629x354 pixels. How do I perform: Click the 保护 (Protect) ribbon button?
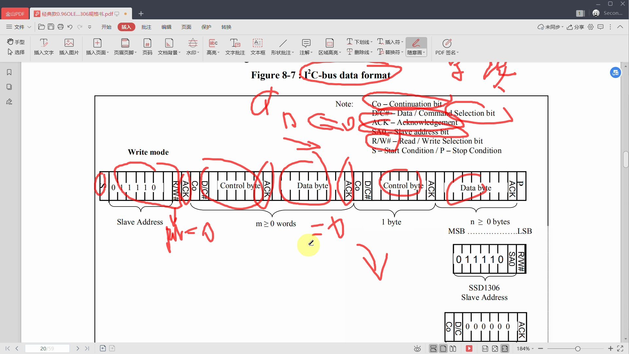[206, 27]
